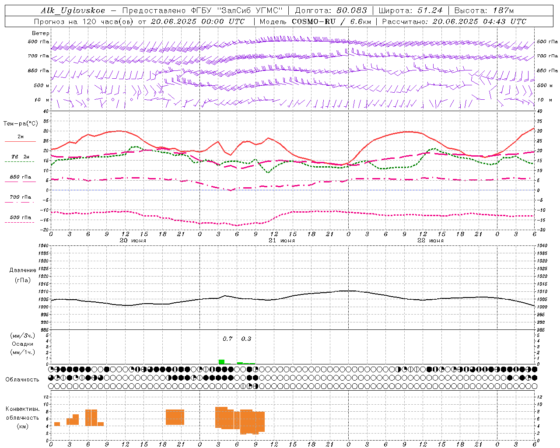Click the '(гПа)' pressure unit label
This screenshot has width=560, height=448.
[23, 280]
